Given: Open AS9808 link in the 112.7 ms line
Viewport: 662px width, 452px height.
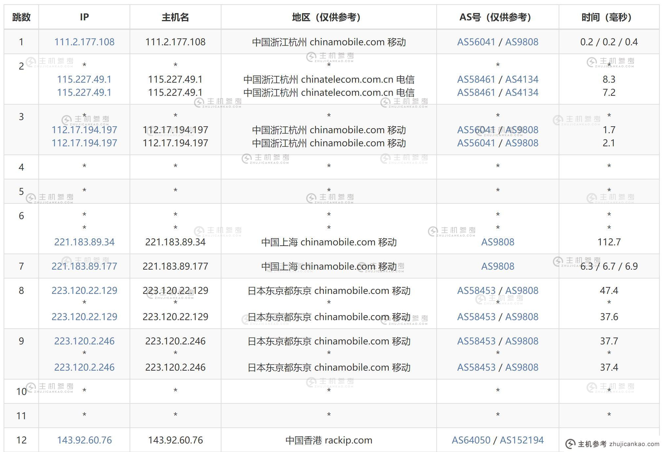Looking at the screenshot, I should pyautogui.click(x=498, y=242).
